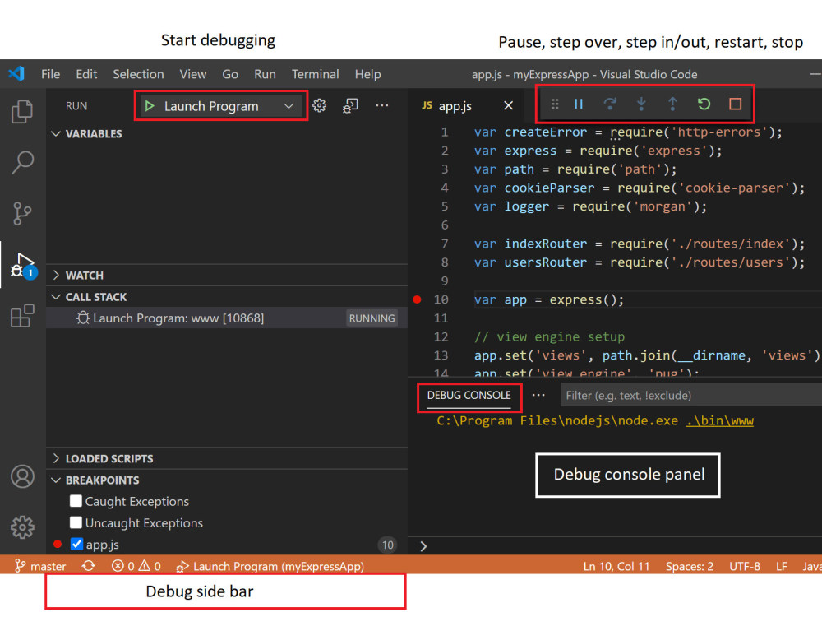
Task: Click Spaces: 2 indentation status item
Action: (689, 566)
